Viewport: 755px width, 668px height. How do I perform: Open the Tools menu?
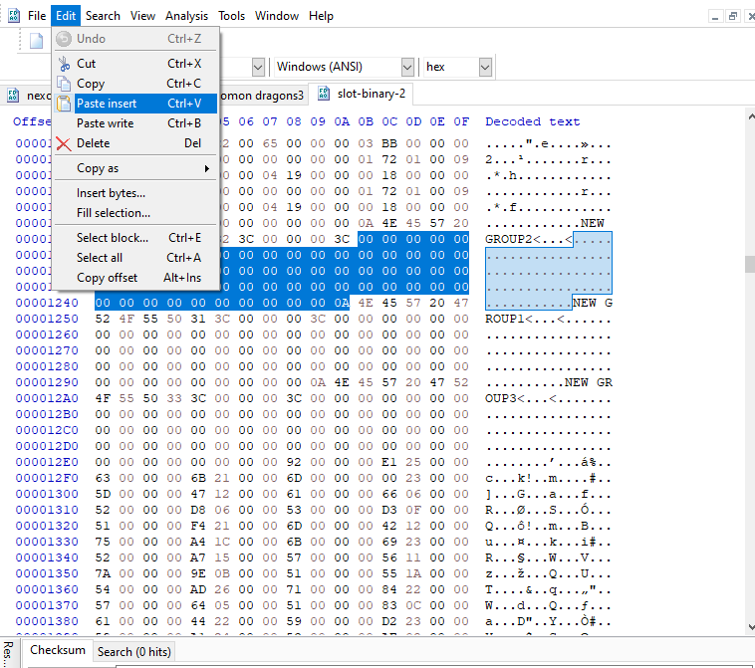232,16
